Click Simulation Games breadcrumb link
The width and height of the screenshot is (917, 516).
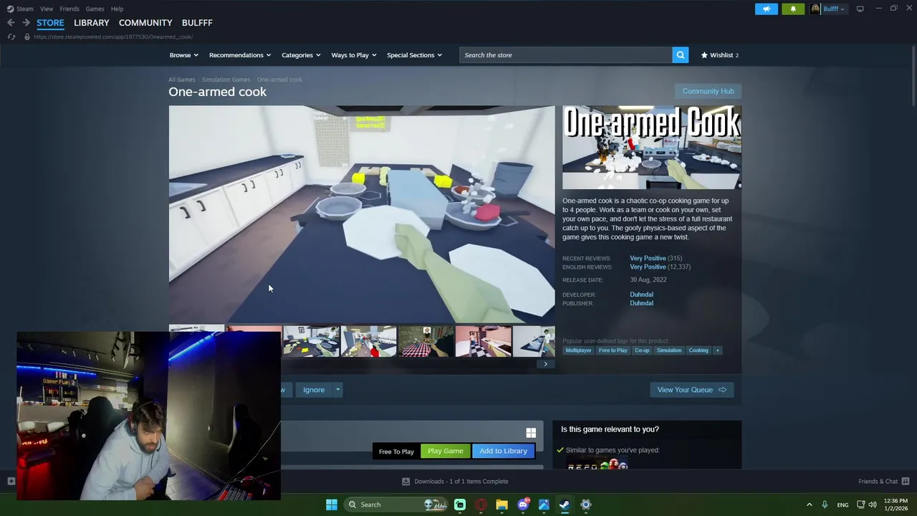coord(226,80)
